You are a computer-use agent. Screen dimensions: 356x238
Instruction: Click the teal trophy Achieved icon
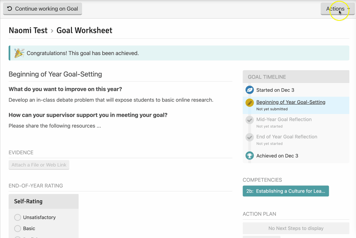(250, 156)
